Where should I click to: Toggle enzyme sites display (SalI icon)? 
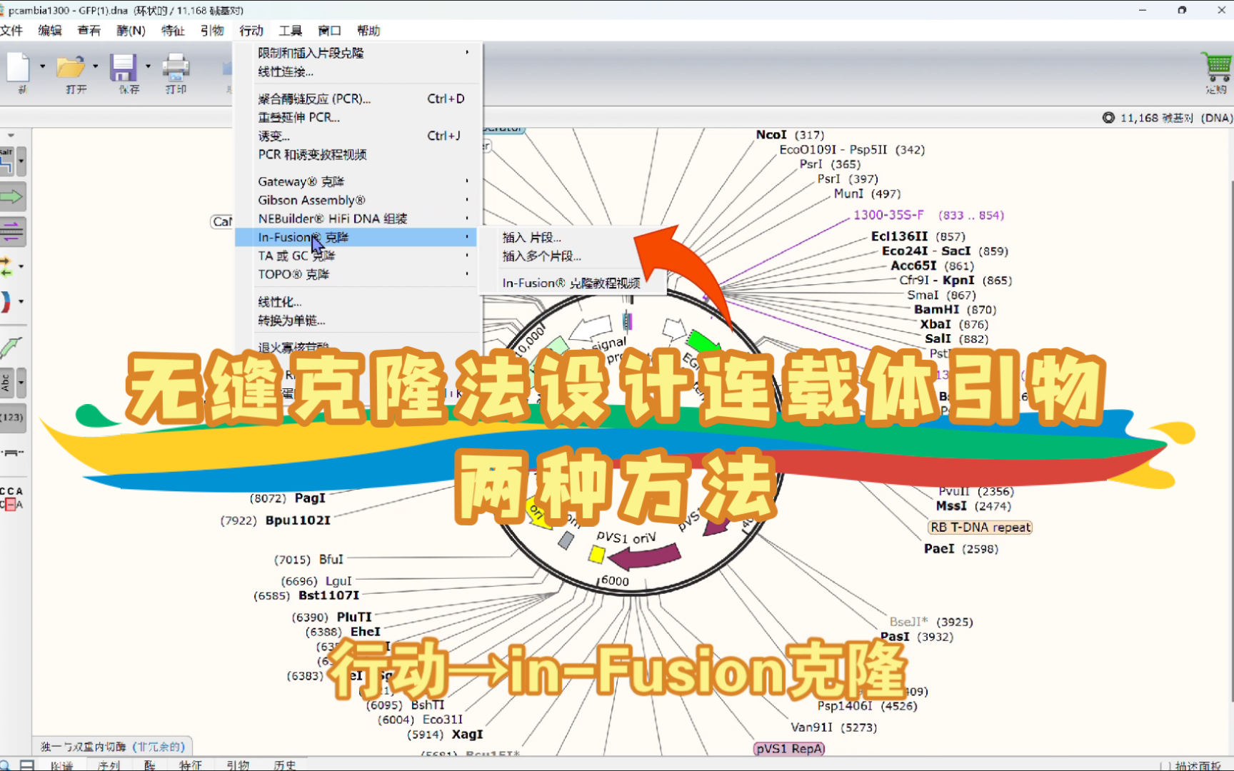pyautogui.click(x=7, y=161)
